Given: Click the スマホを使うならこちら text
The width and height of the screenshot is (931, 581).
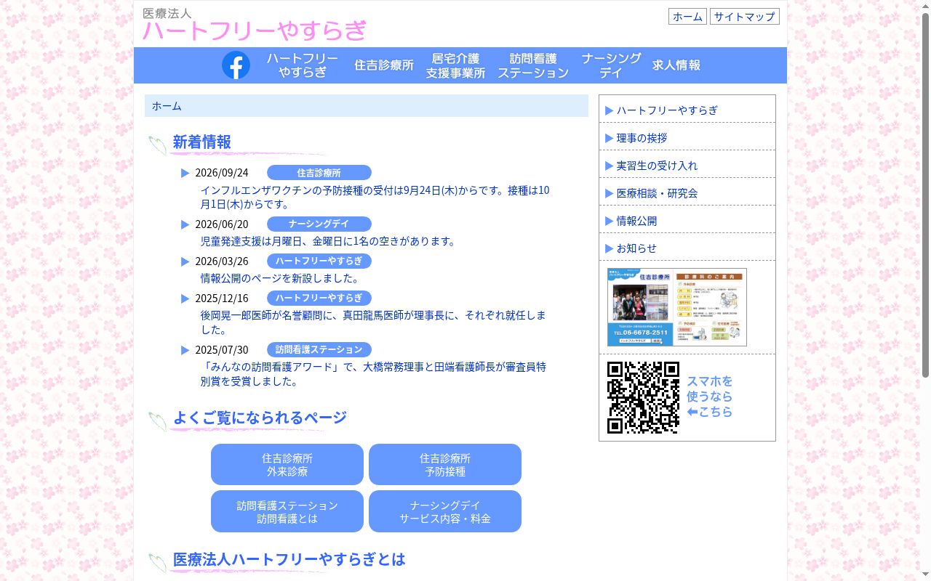Looking at the screenshot, I should [710, 397].
